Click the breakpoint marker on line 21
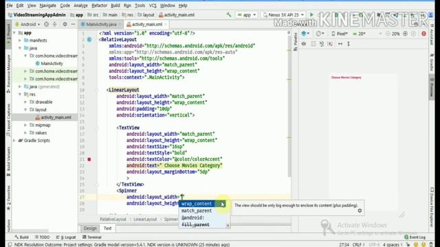The image size is (440, 247). tap(89, 159)
